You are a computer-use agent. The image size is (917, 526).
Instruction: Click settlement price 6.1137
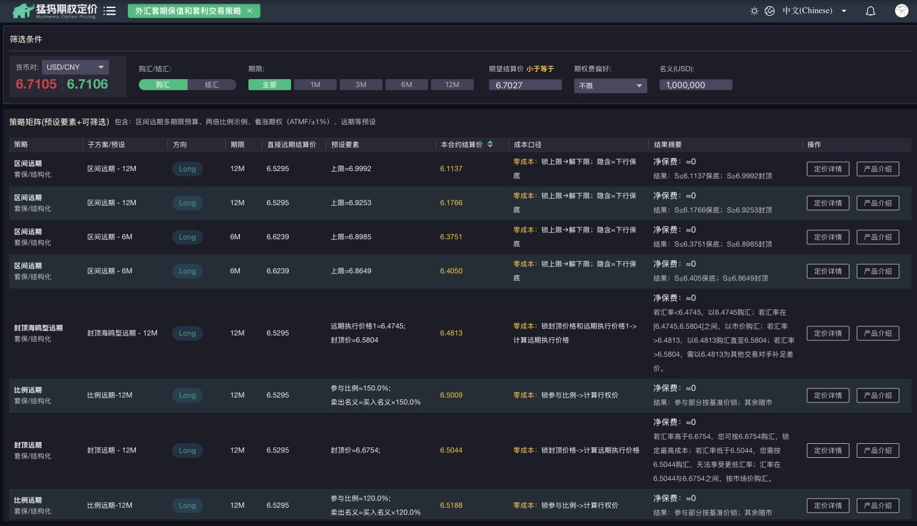click(451, 169)
